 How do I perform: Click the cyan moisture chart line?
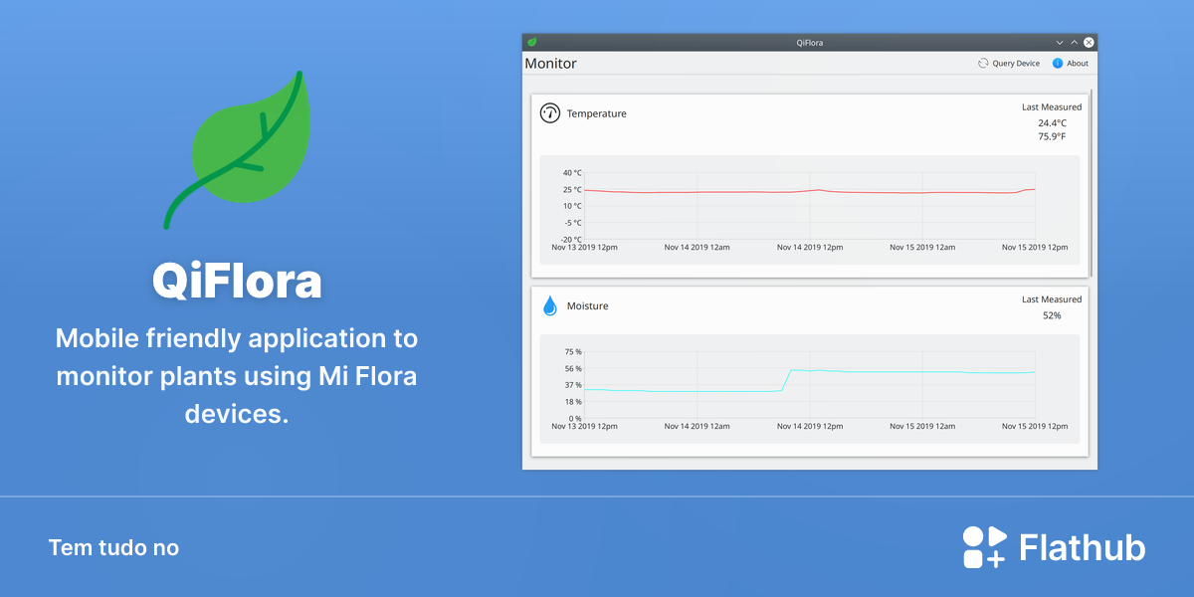click(x=809, y=379)
